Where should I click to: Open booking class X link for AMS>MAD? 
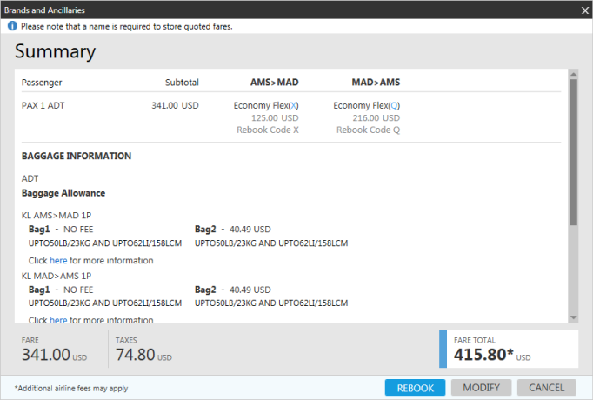(294, 105)
